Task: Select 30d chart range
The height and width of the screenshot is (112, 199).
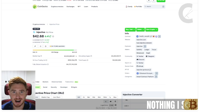Action: [94, 97]
